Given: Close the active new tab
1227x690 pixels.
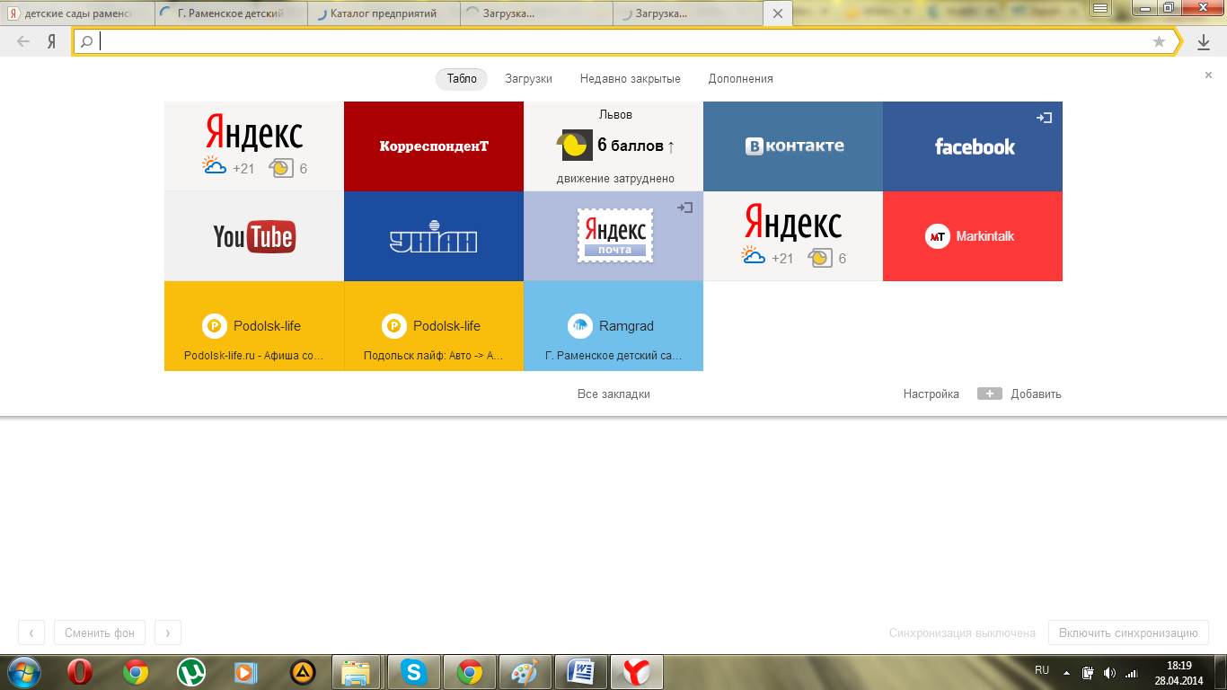Looking at the screenshot, I should [x=778, y=13].
